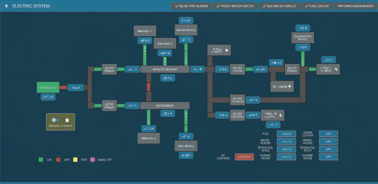The height and width of the screenshot is (184, 378).
Task: Select the Alternator 1 block
Action: 145,31
